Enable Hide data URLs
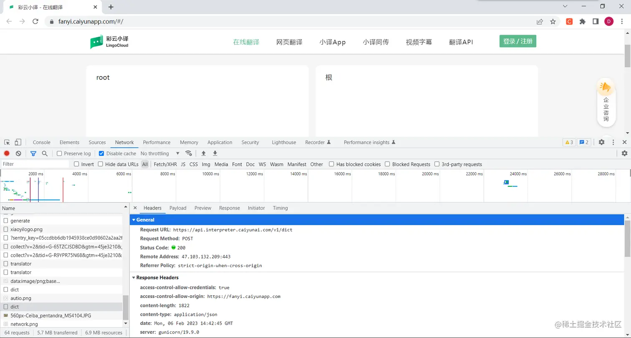Image resolution: width=631 pixels, height=338 pixels. click(x=101, y=164)
